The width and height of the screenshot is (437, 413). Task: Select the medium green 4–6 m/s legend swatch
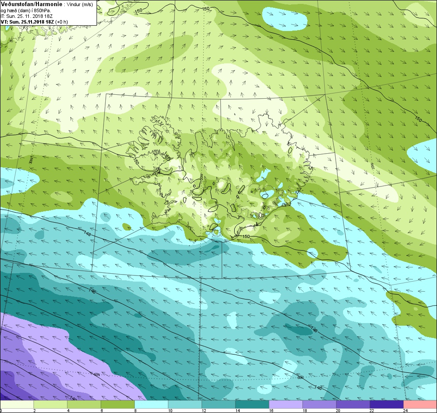(x=84, y=404)
